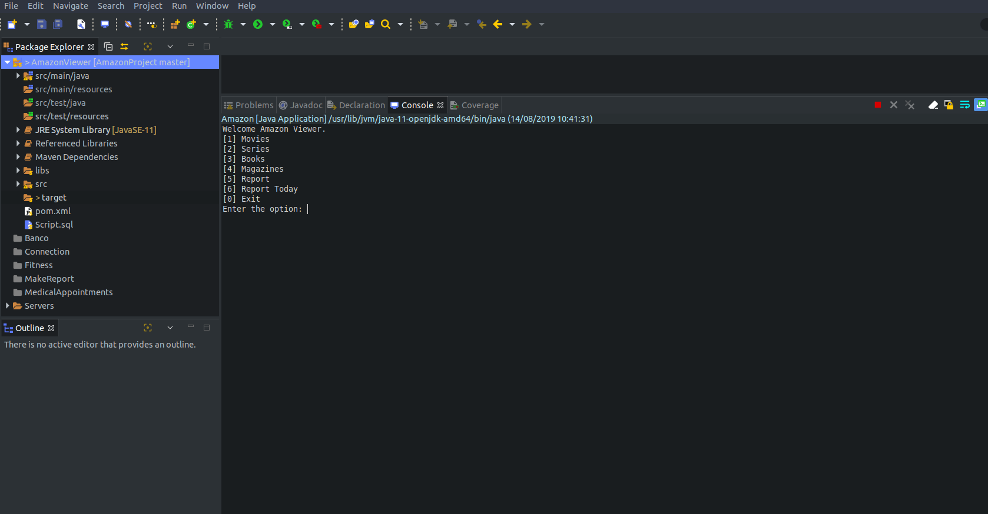The width and height of the screenshot is (988, 514).
Task: Expand the Servers project
Action: tap(7, 306)
